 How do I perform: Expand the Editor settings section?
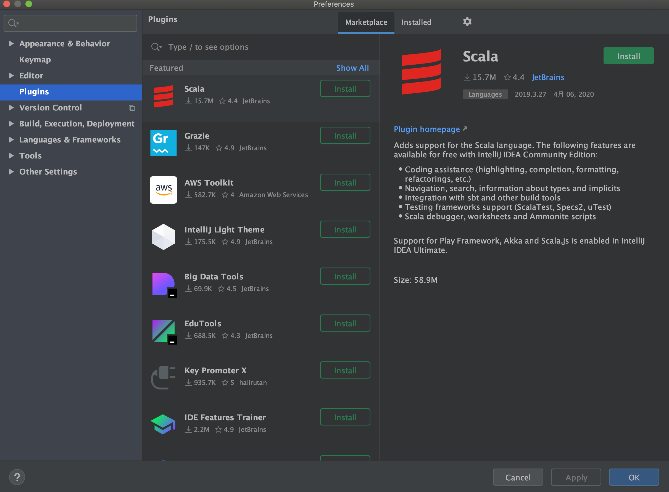[x=11, y=75]
